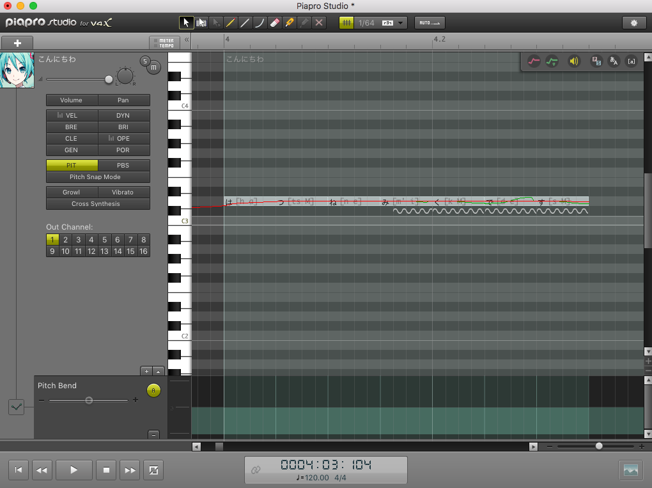Toggle the yellow speaker preview icon
The height and width of the screenshot is (488, 652).
click(573, 61)
